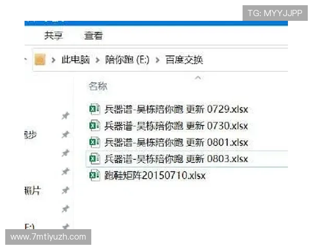The height and width of the screenshot is (250, 313).
Task: Select 陪你跑 (E:) in the breadcrumb path
Action: 127,59
